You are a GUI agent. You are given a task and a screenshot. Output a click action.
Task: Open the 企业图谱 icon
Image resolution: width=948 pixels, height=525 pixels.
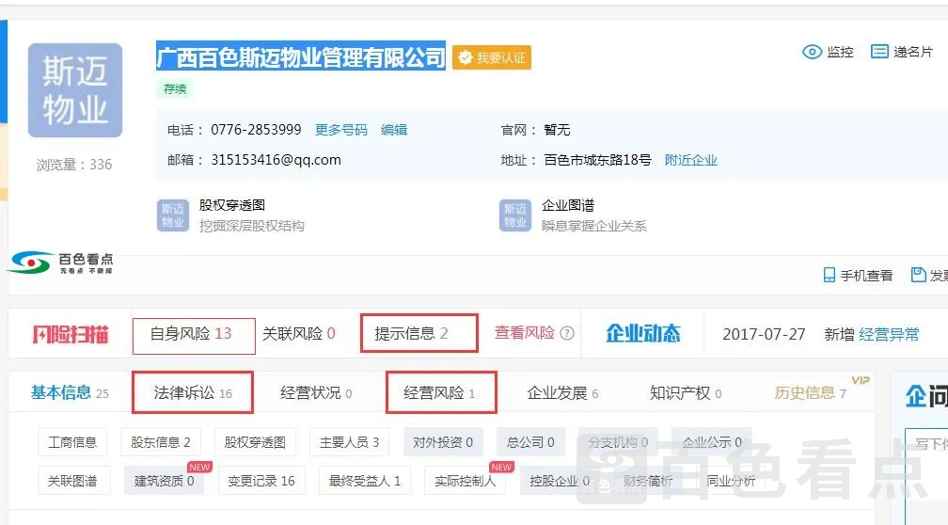[515, 215]
